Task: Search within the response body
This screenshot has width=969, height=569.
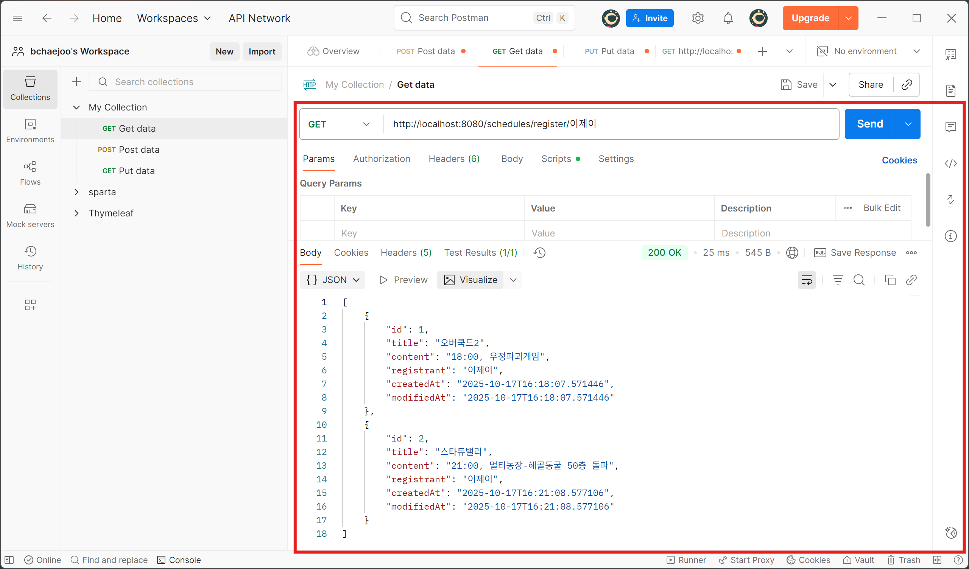Action: [x=858, y=280]
